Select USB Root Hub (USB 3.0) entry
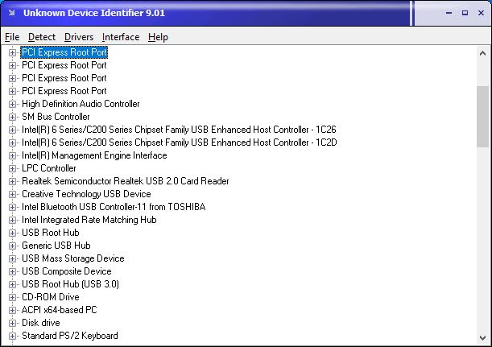 pyautogui.click(x=70, y=284)
